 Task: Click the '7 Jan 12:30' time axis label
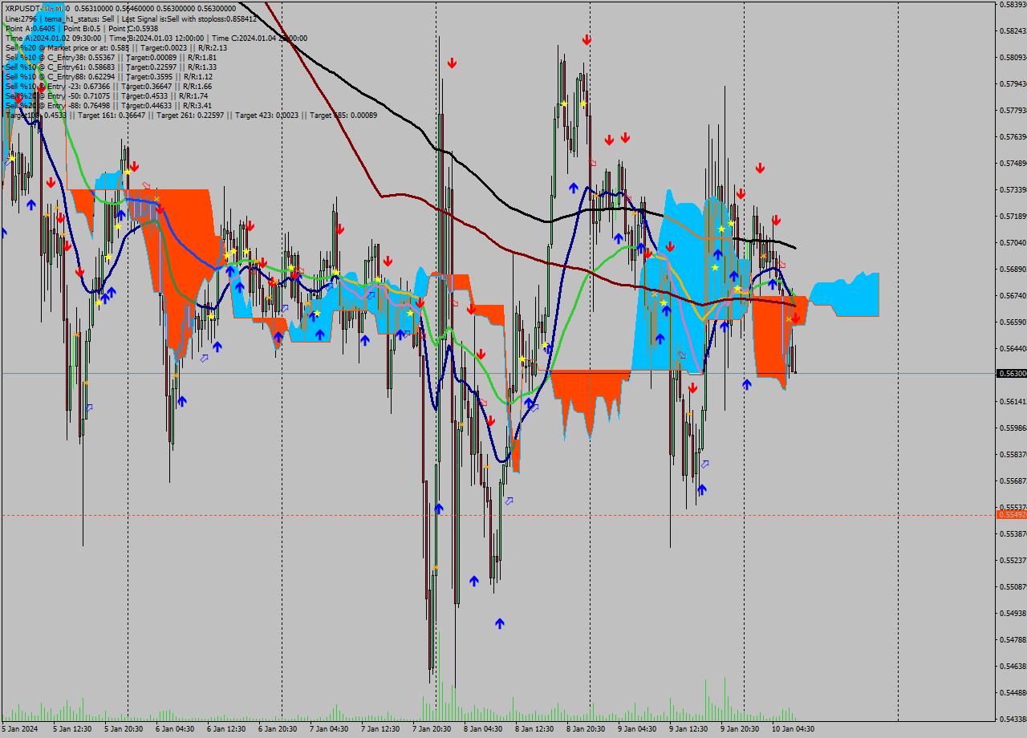click(x=380, y=729)
